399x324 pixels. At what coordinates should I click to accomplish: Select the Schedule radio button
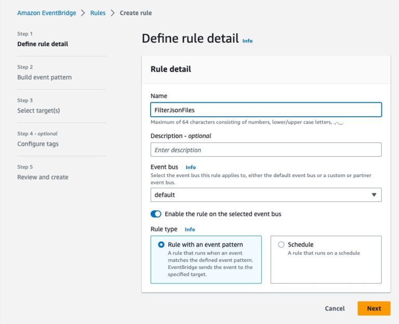(x=281, y=245)
